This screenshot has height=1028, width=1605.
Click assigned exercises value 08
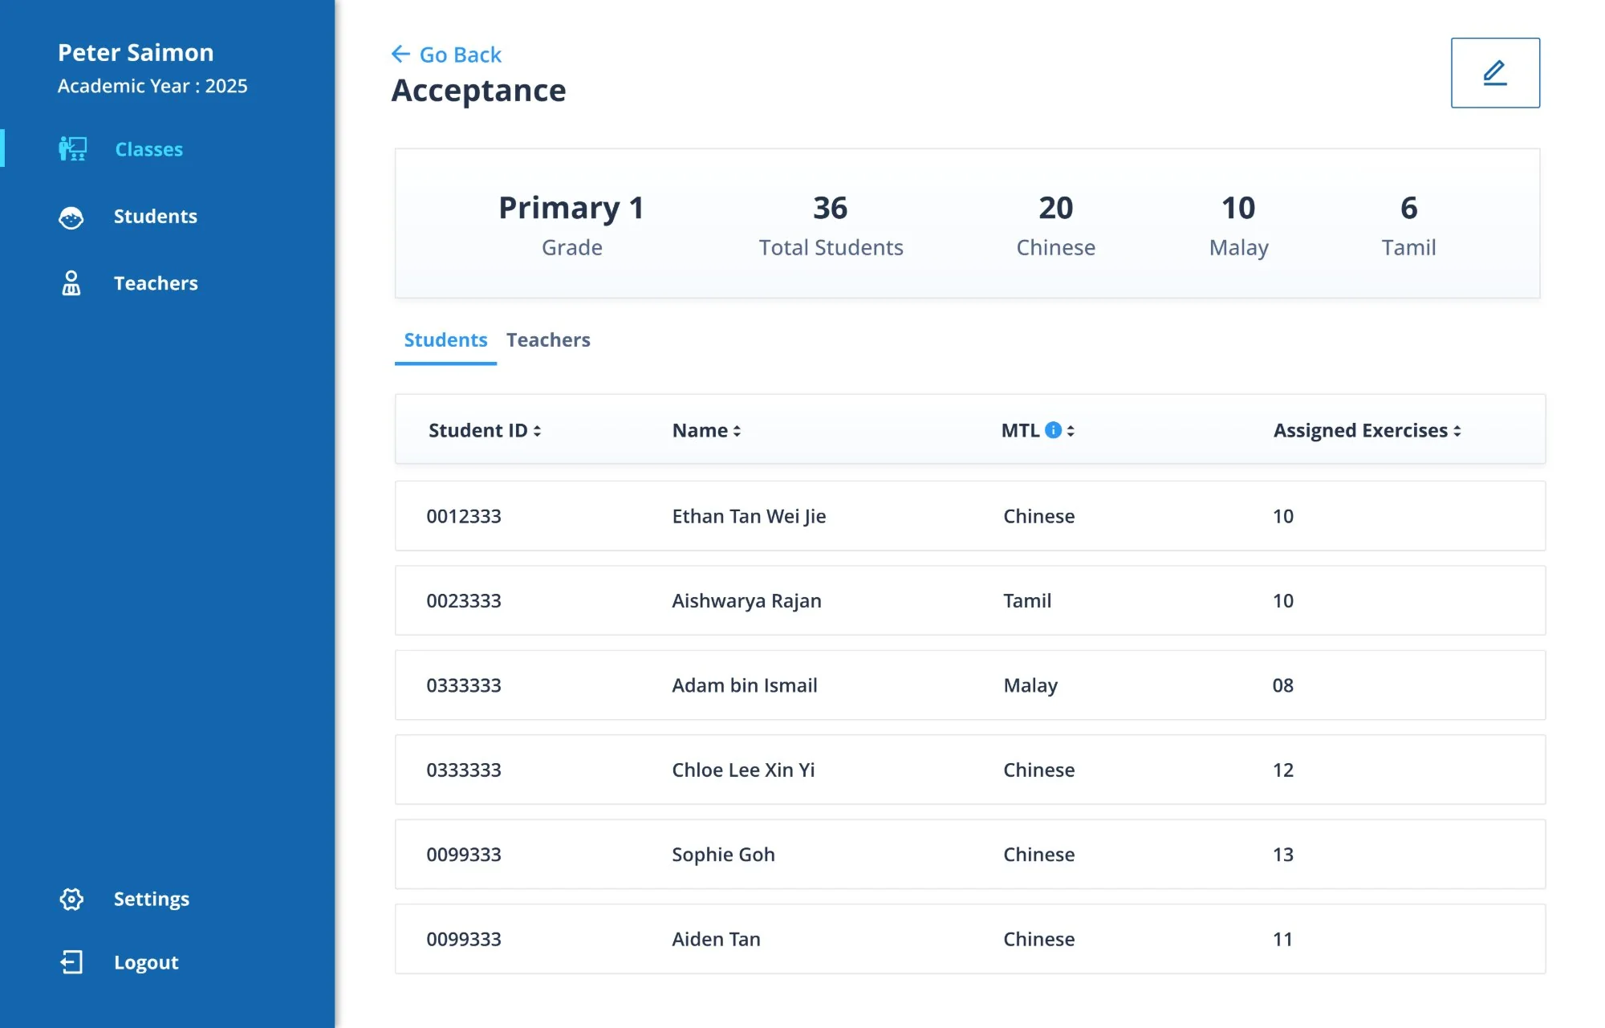click(x=1283, y=685)
